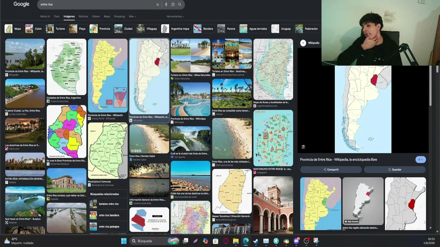Open File Explorer from the taskbar
This screenshot has width=440, height=247.
tap(236, 241)
